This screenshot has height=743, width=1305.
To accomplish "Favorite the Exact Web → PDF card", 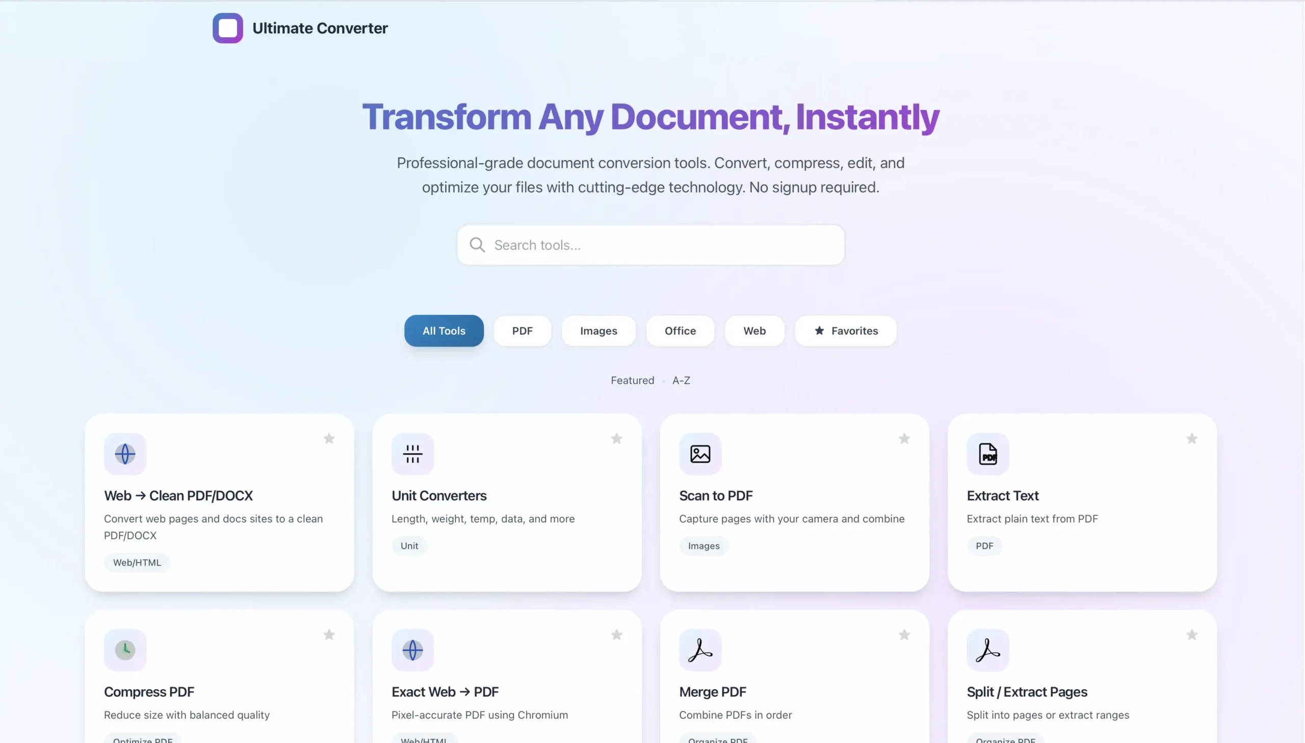I will (616, 634).
